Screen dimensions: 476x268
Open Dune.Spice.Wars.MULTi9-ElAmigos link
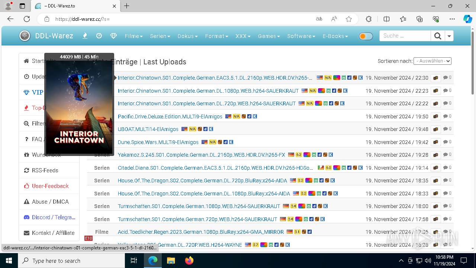tap(158, 142)
